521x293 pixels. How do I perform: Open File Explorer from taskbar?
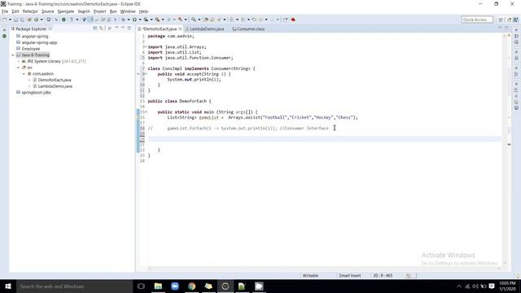coord(158,286)
